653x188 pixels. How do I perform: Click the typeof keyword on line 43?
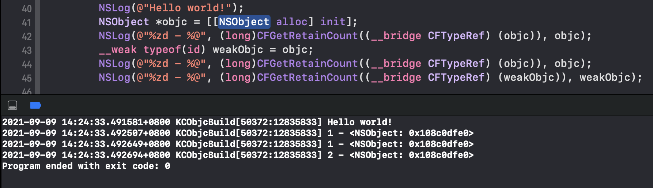[x=162, y=50]
